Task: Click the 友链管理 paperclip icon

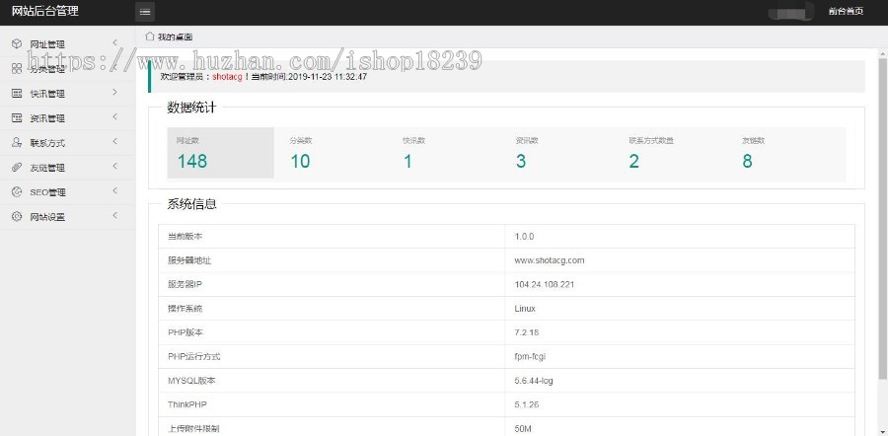Action: (x=17, y=167)
